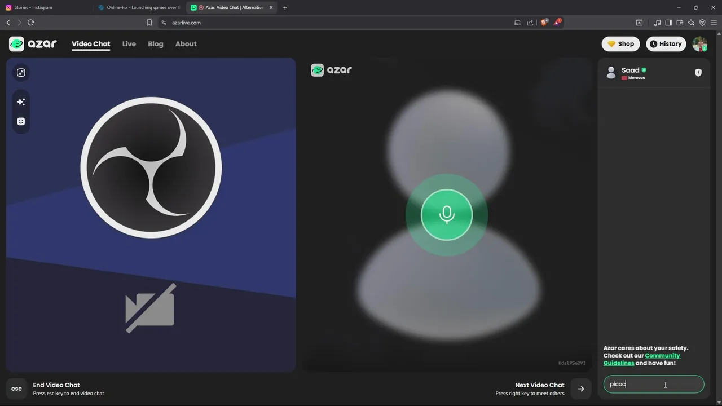Report user Saad with the shield icon
Screen dimensions: 722x406
pyautogui.click(x=698, y=73)
